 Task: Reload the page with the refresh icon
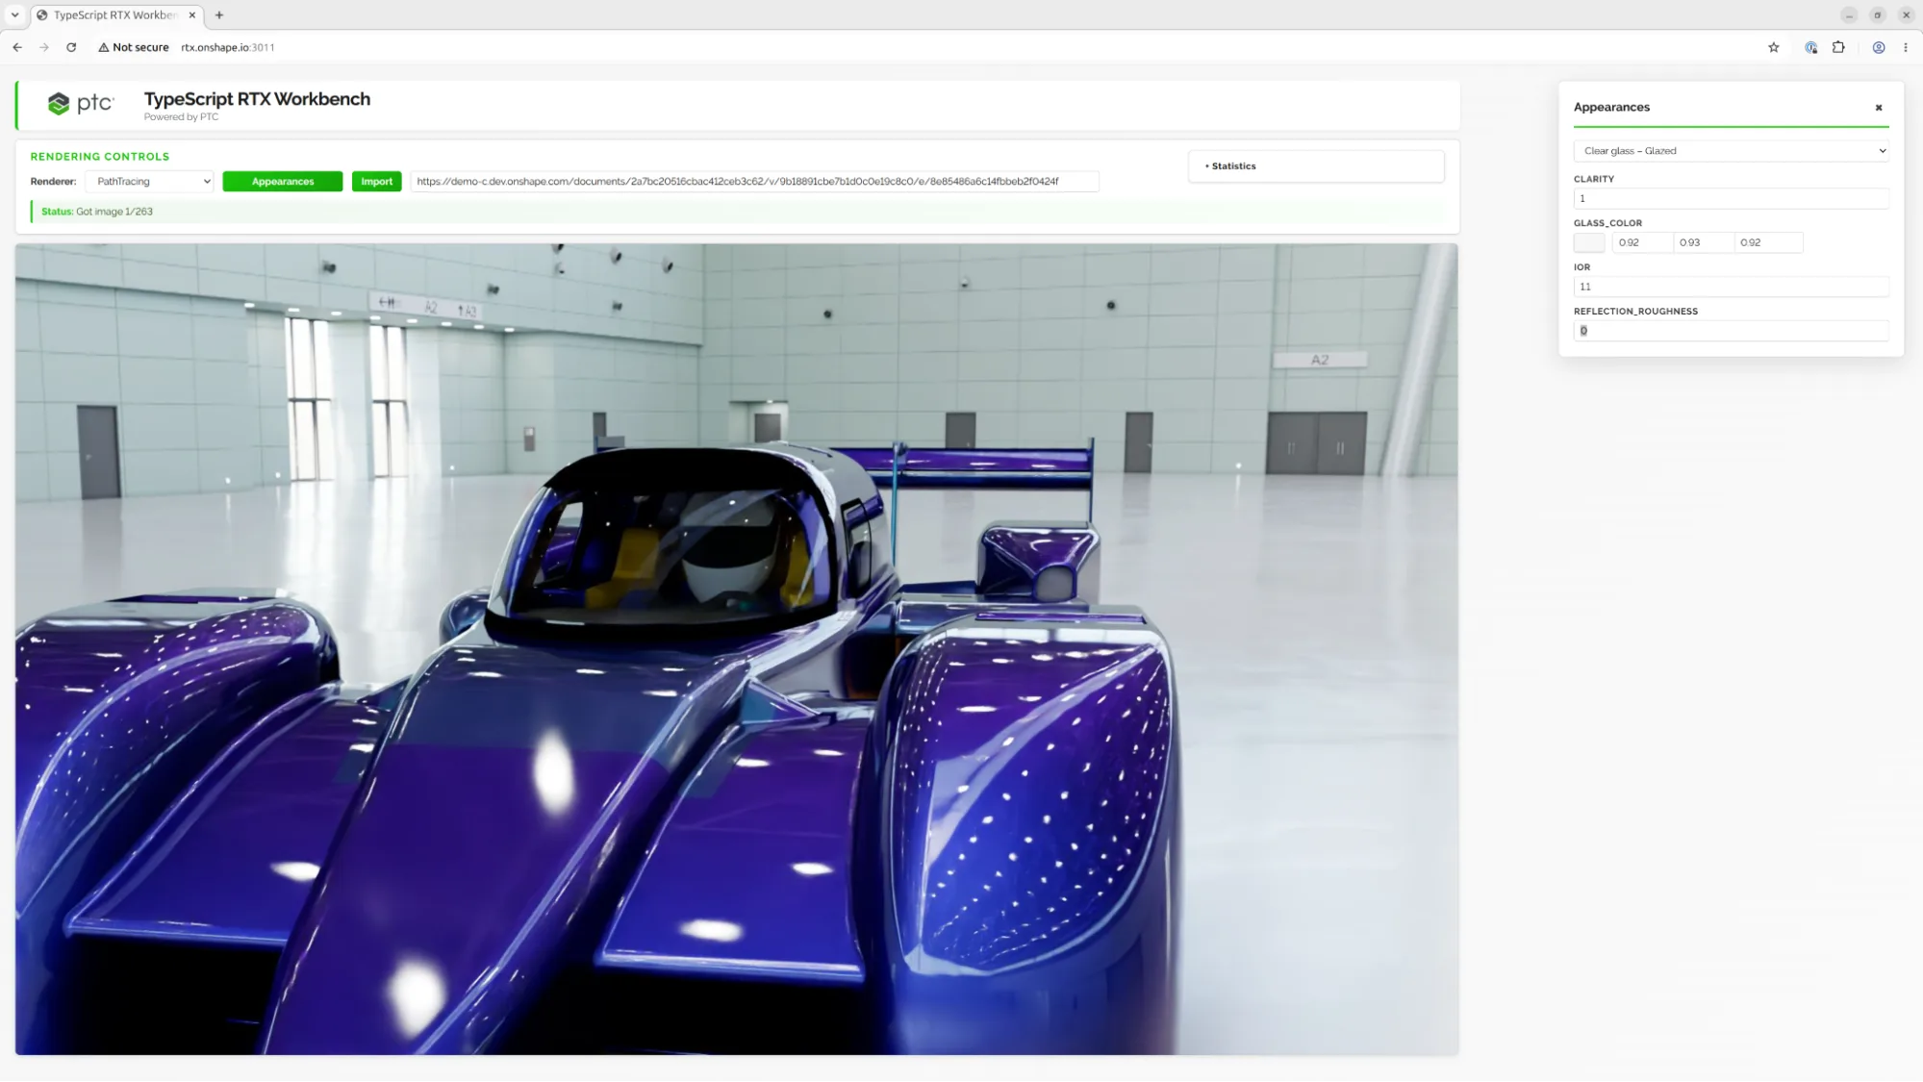(71, 47)
